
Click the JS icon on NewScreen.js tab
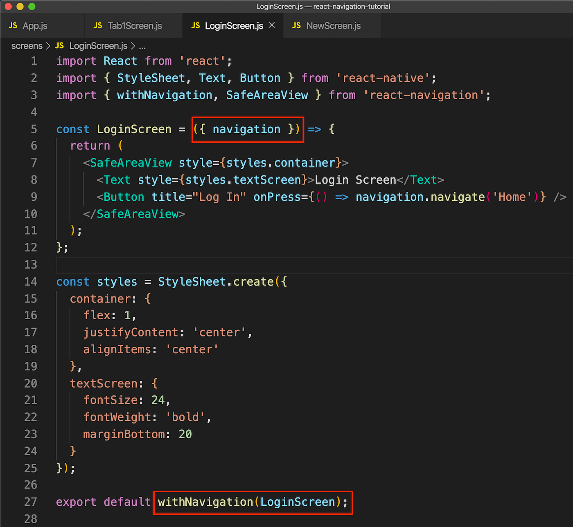296,25
